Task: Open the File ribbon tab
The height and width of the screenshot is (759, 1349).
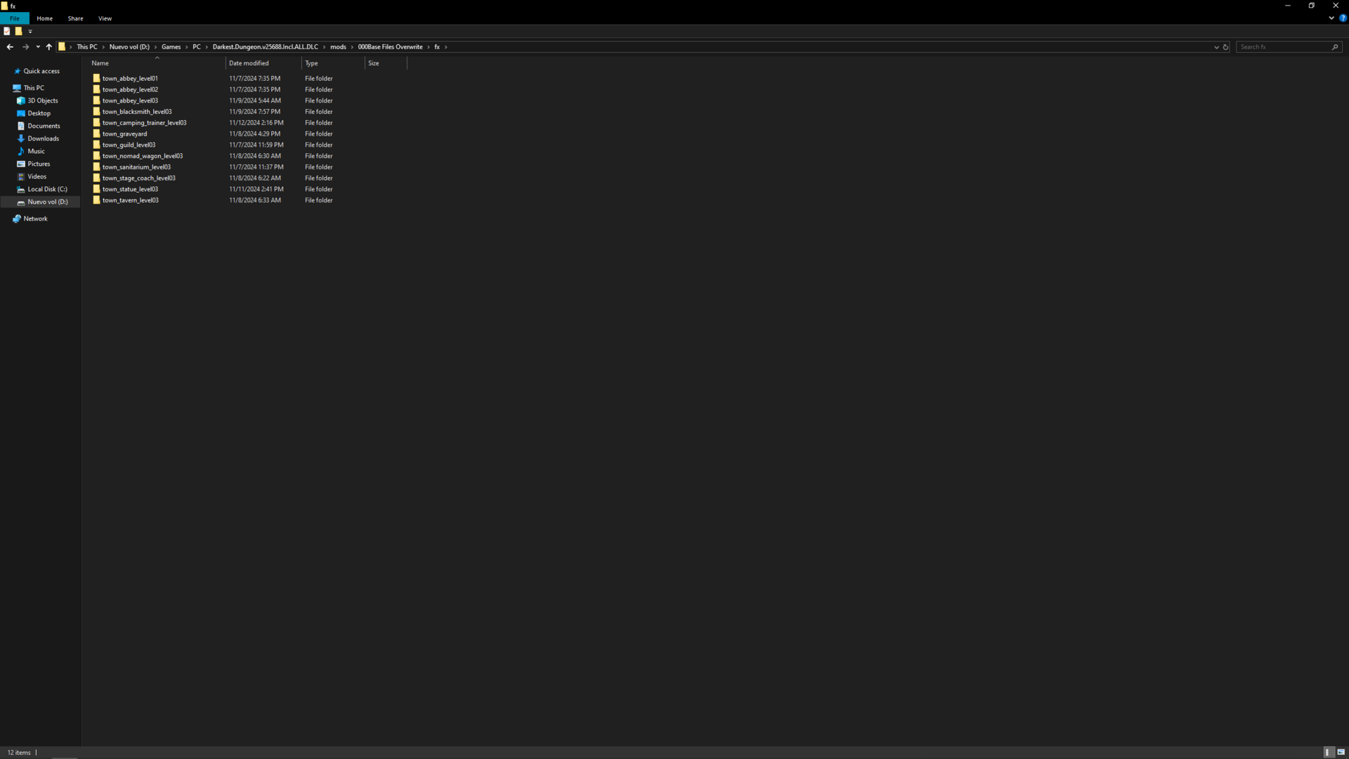Action: 15,18
